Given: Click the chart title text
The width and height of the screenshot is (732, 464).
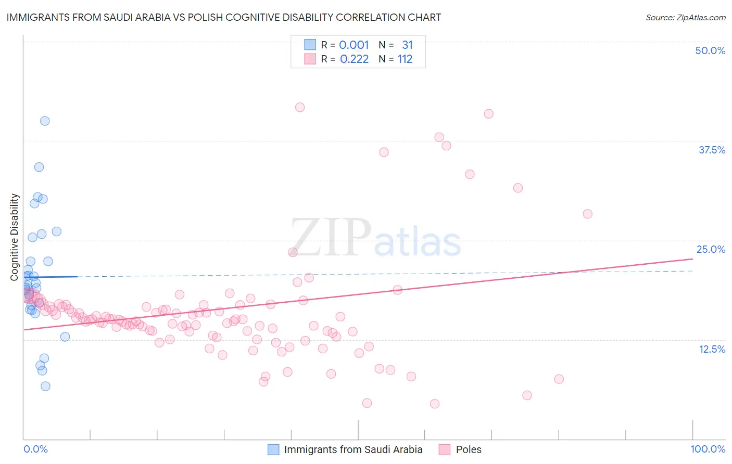Looking at the screenshot, I should click(224, 17).
